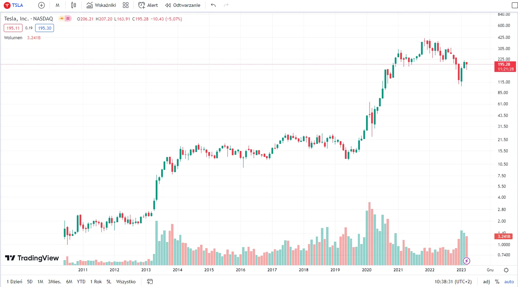Redo the chart action
The height and width of the screenshot is (287, 518).
(x=226, y=5)
